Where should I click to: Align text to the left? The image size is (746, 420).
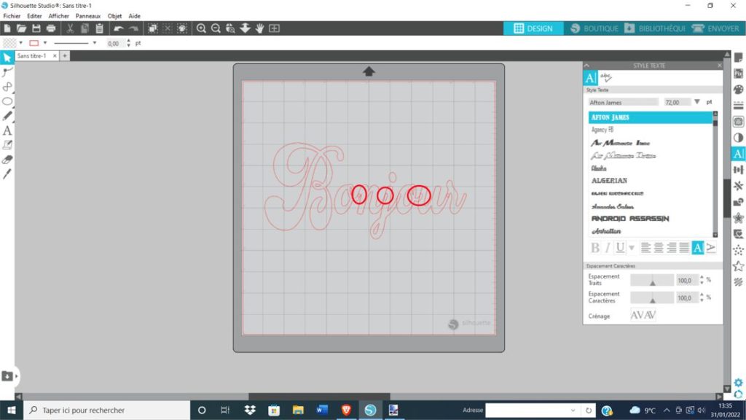[645, 248]
